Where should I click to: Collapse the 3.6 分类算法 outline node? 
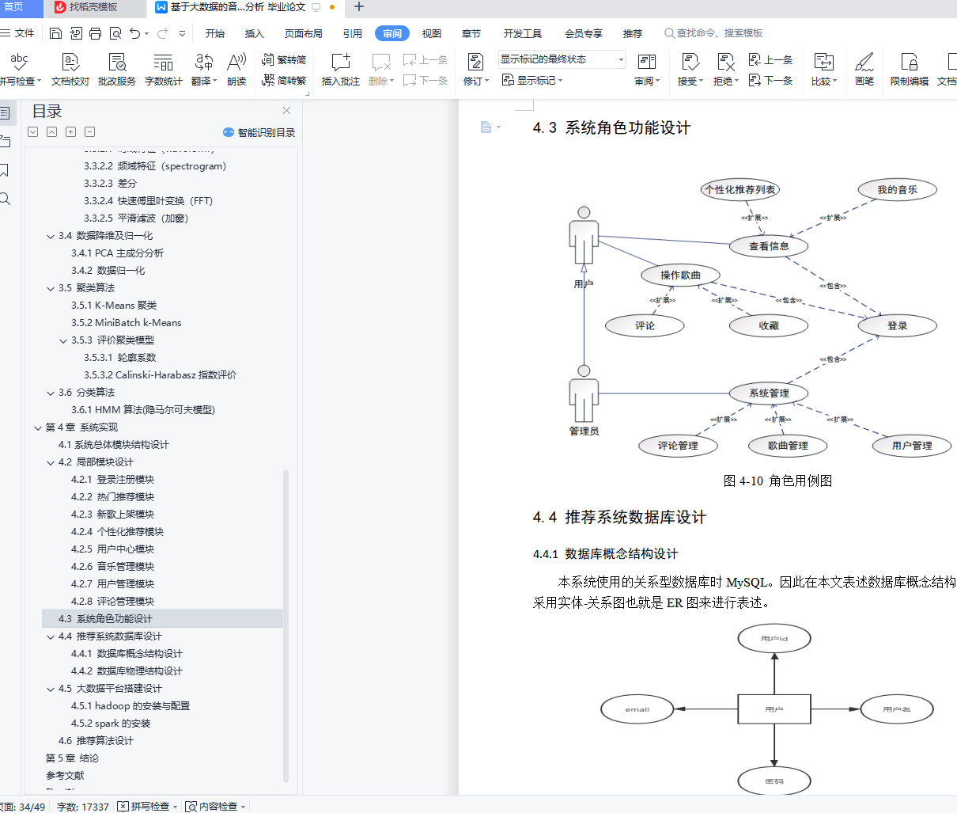[x=51, y=393]
